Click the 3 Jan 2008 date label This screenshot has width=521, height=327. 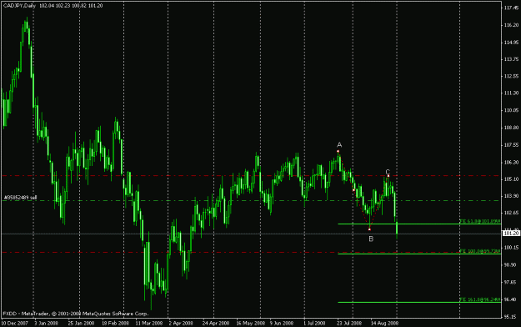(46, 323)
